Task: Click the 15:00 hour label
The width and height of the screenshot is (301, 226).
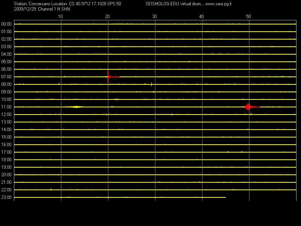Action: point(6,137)
